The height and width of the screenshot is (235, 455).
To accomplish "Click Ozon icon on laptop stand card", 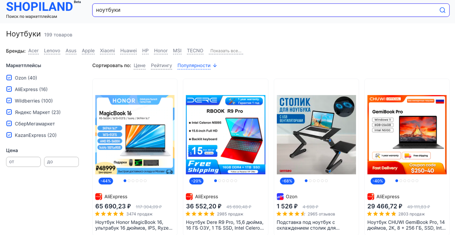I will [x=280, y=197].
